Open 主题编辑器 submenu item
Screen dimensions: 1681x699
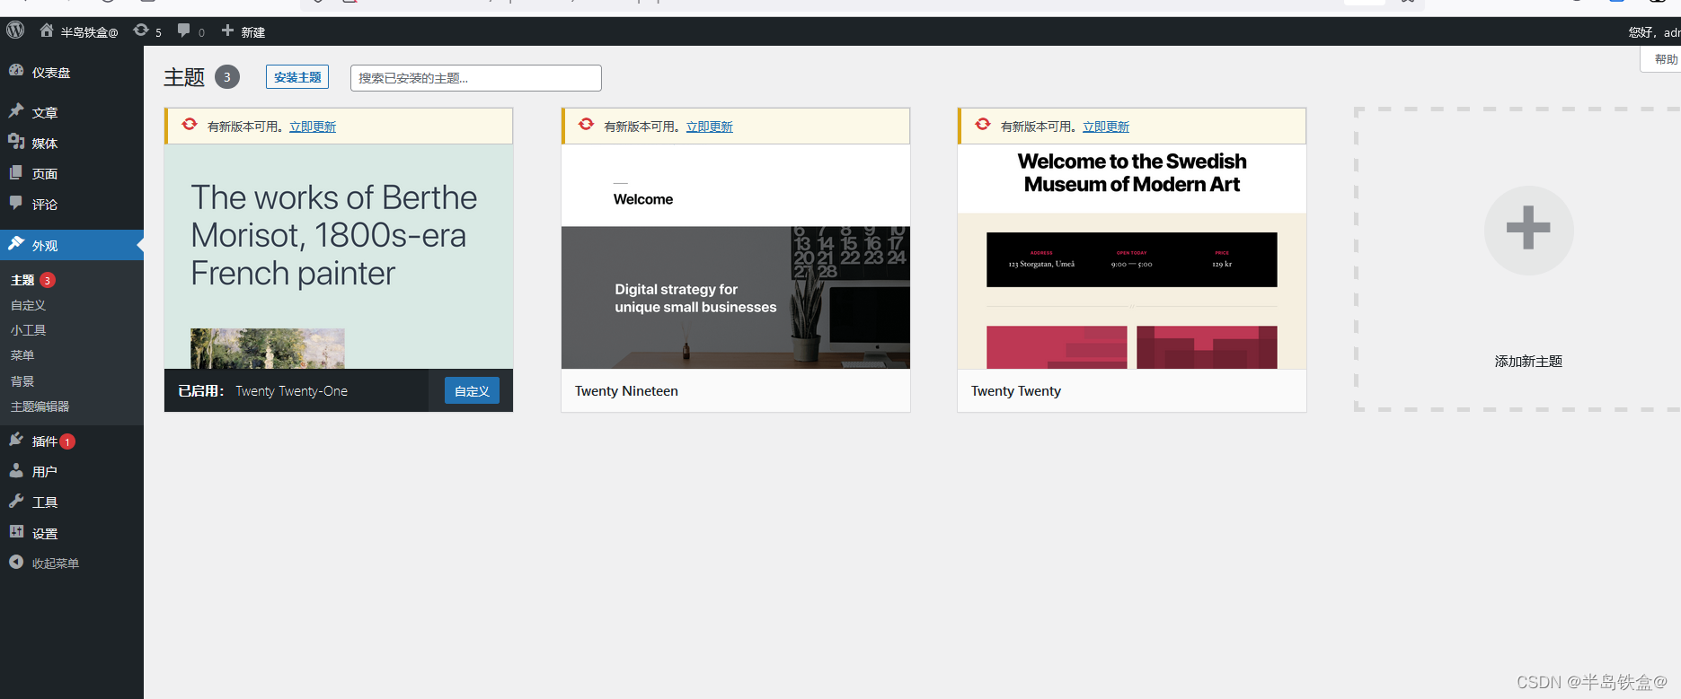click(x=40, y=406)
